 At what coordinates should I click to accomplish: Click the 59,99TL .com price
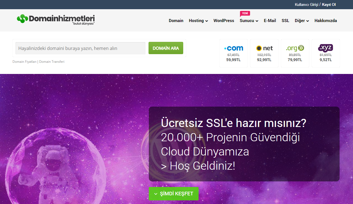click(x=234, y=60)
